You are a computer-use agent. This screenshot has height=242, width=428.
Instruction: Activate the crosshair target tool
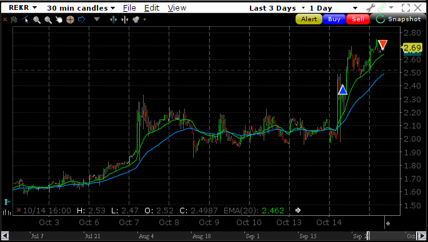(x=70, y=19)
